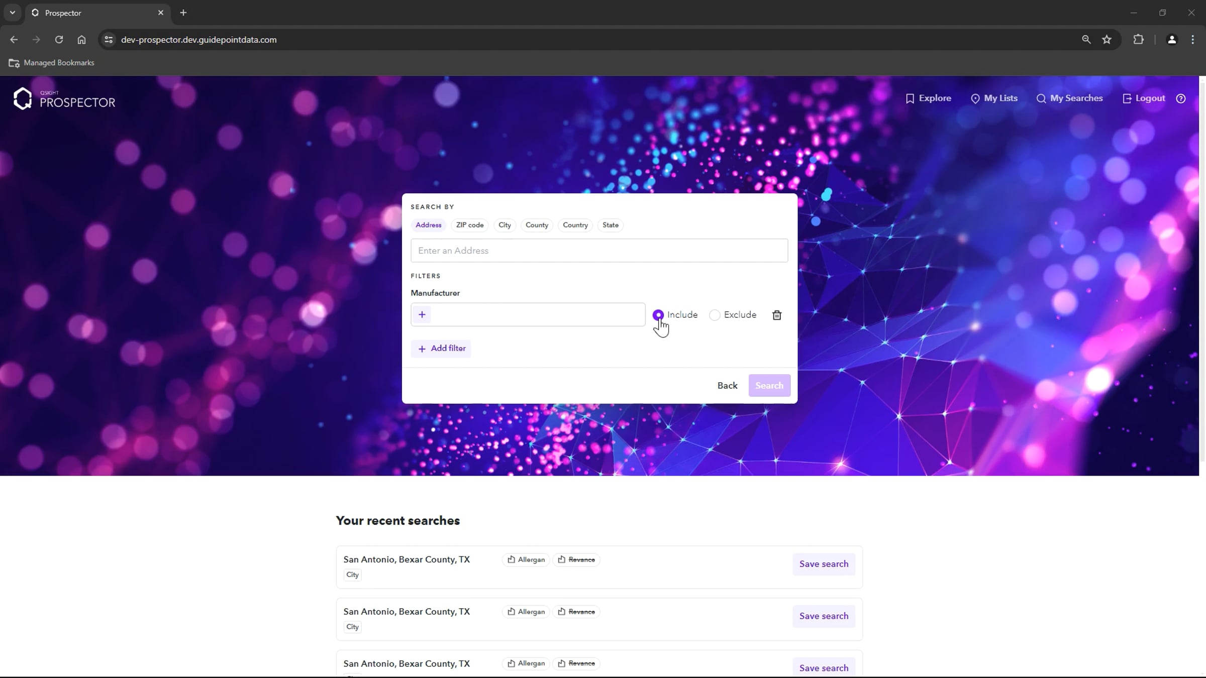Open Chrome three-dot menu
The height and width of the screenshot is (678, 1206).
tap(1192, 40)
